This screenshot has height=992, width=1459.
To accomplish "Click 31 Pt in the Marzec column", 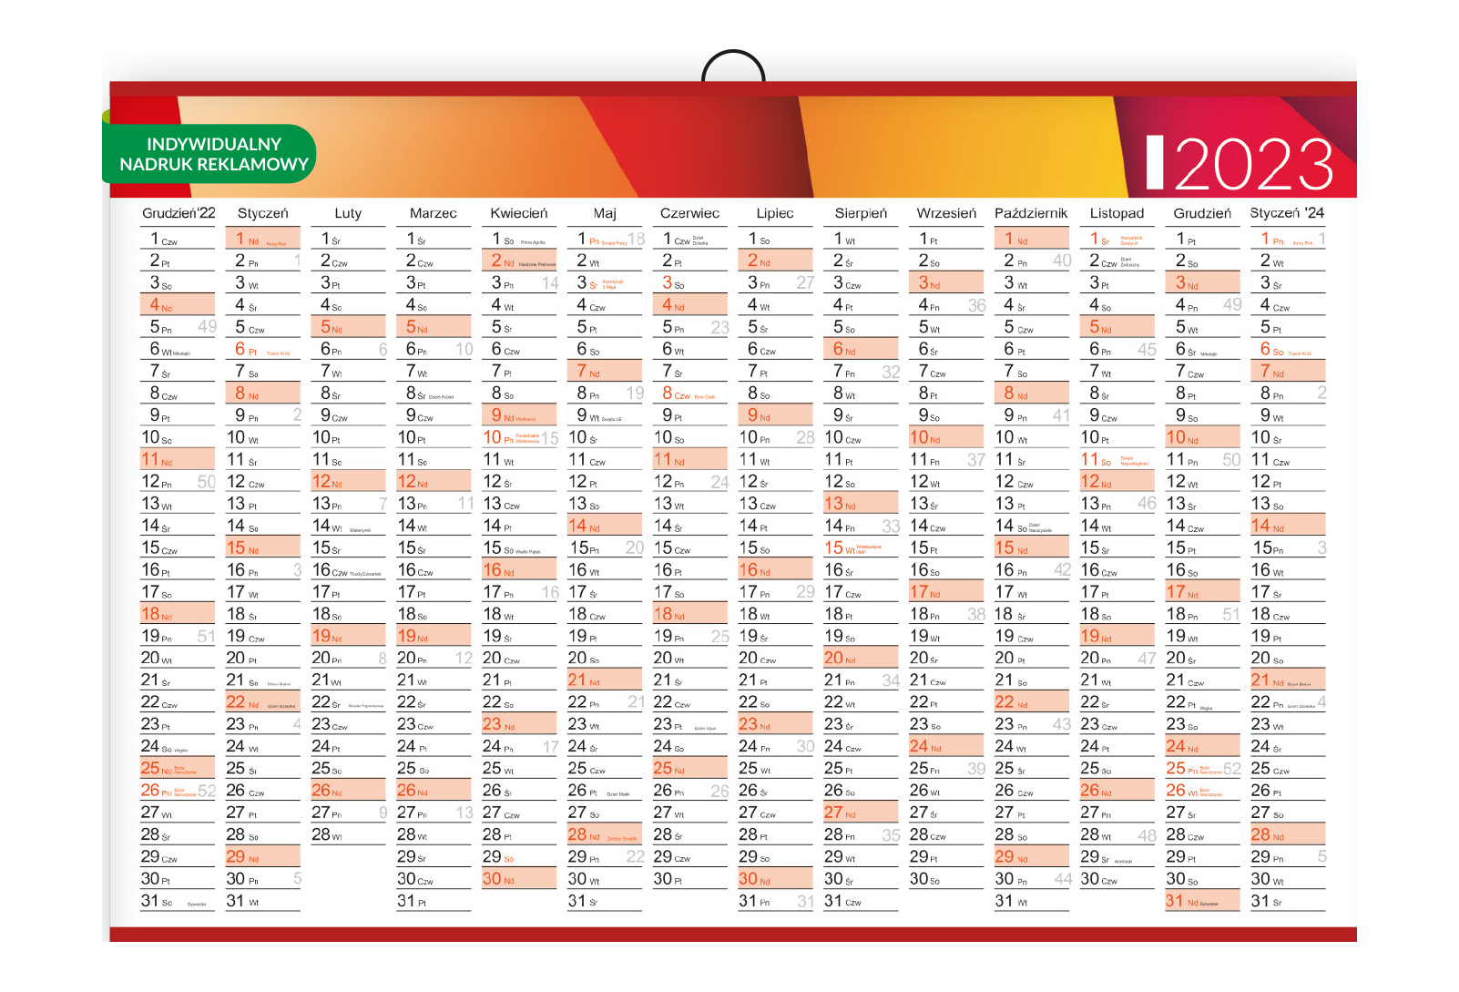I will 434,902.
